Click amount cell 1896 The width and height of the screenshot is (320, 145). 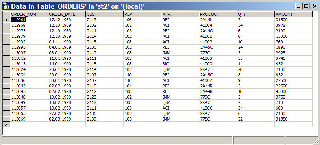294,47
